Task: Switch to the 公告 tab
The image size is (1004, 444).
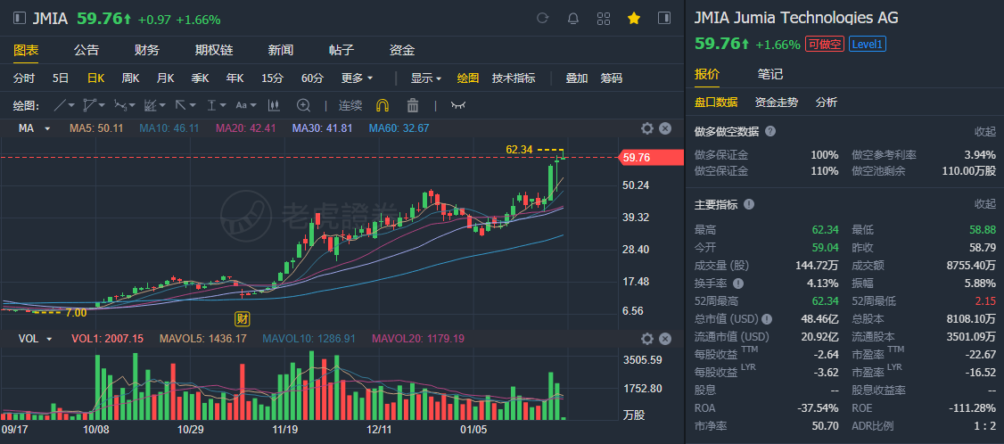Action: [x=86, y=50]
